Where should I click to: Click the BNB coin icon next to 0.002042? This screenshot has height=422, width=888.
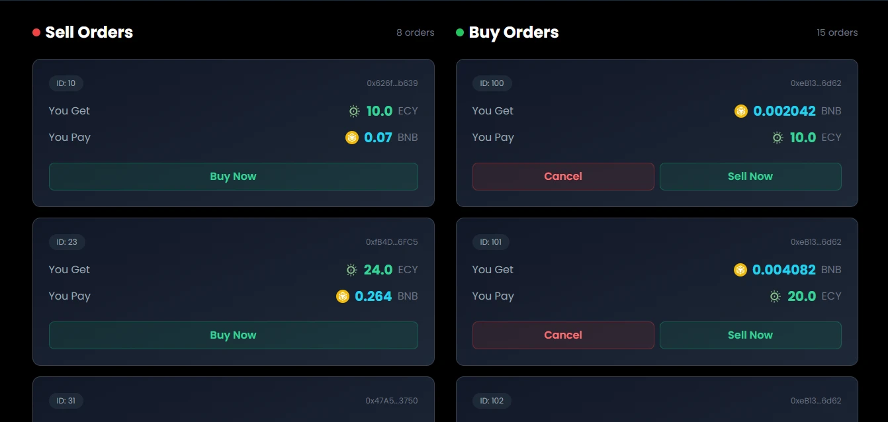click(741, 111)
